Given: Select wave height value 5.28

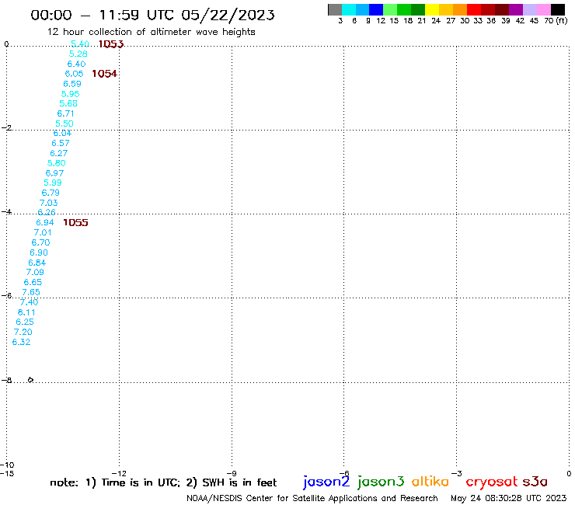Looking at the screenshot, I should coord(78,54).
